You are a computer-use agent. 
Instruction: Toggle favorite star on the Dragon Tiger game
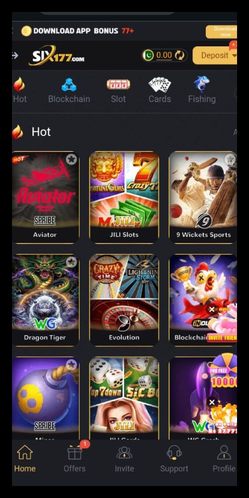click(71, 262)
